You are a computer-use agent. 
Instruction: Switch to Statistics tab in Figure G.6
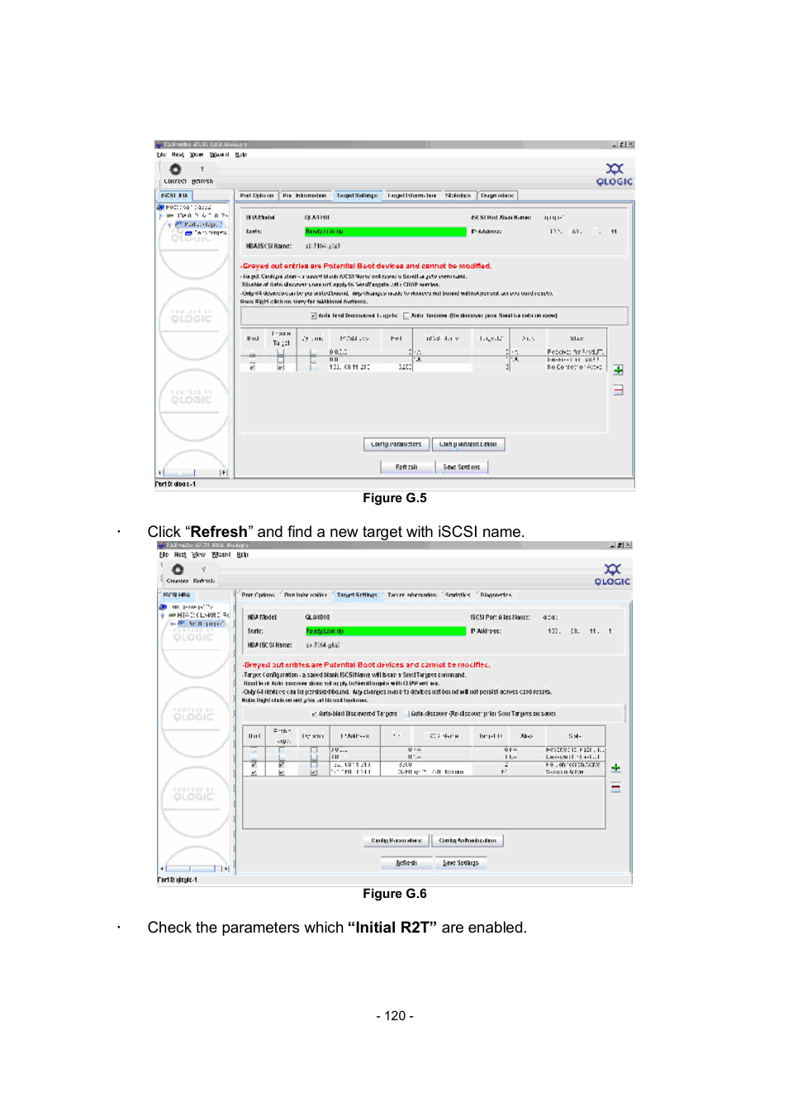coord(458,595)
